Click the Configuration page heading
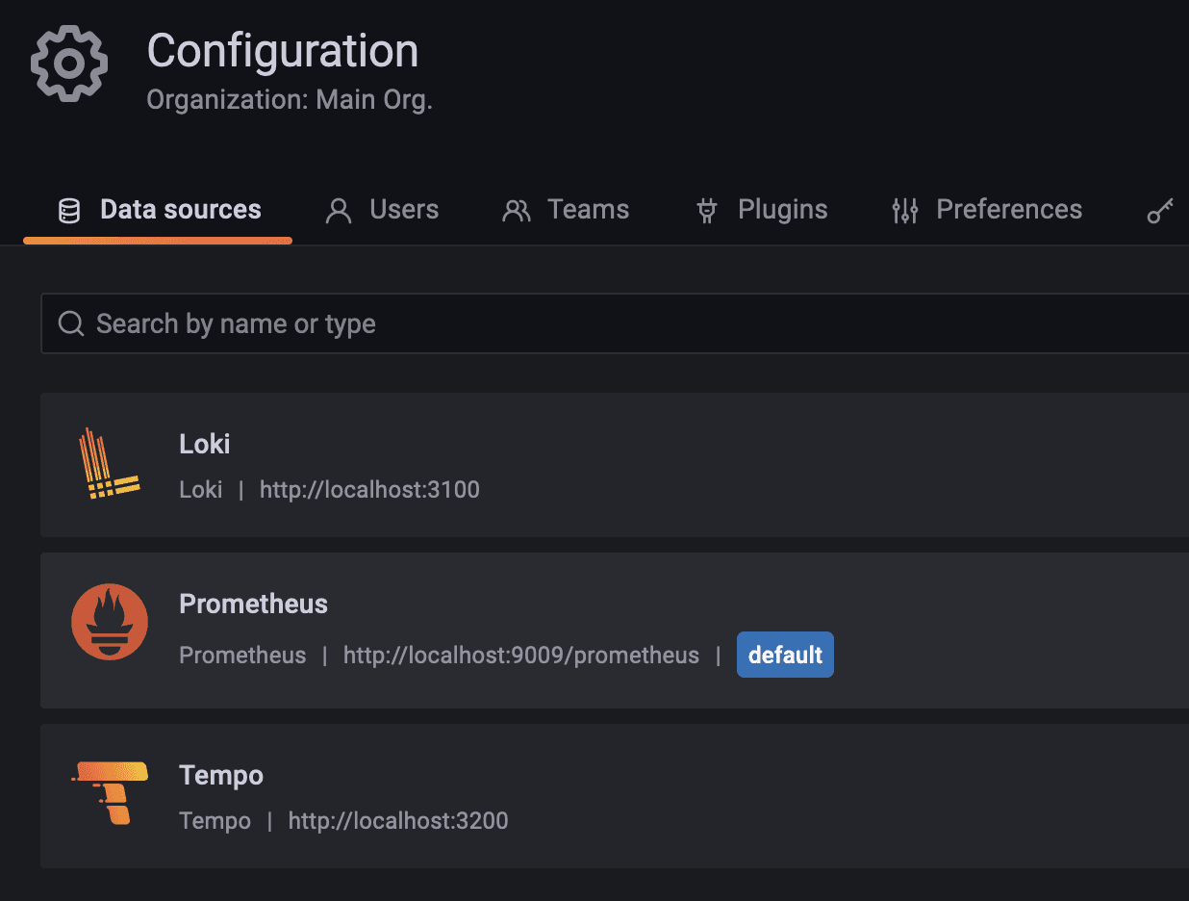1189x901 pixels. click(x=283, y=51)
